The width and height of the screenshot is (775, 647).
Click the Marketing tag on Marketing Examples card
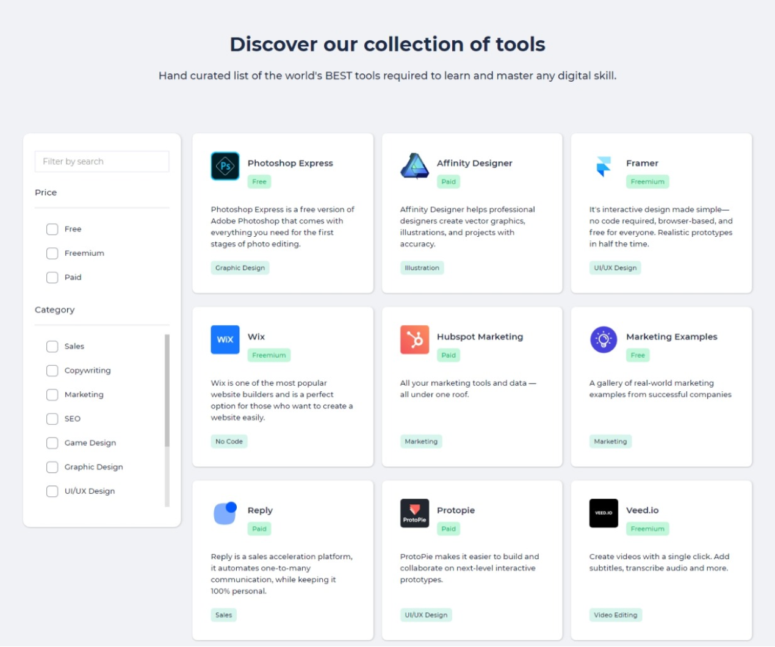point(610,441)
